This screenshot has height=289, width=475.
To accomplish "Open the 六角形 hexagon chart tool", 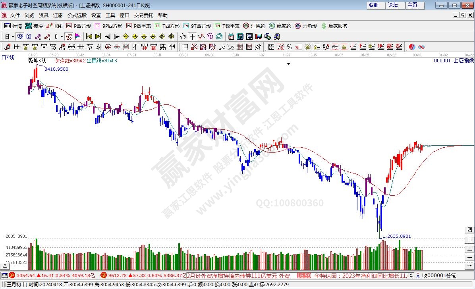I will tap(306, 26).
